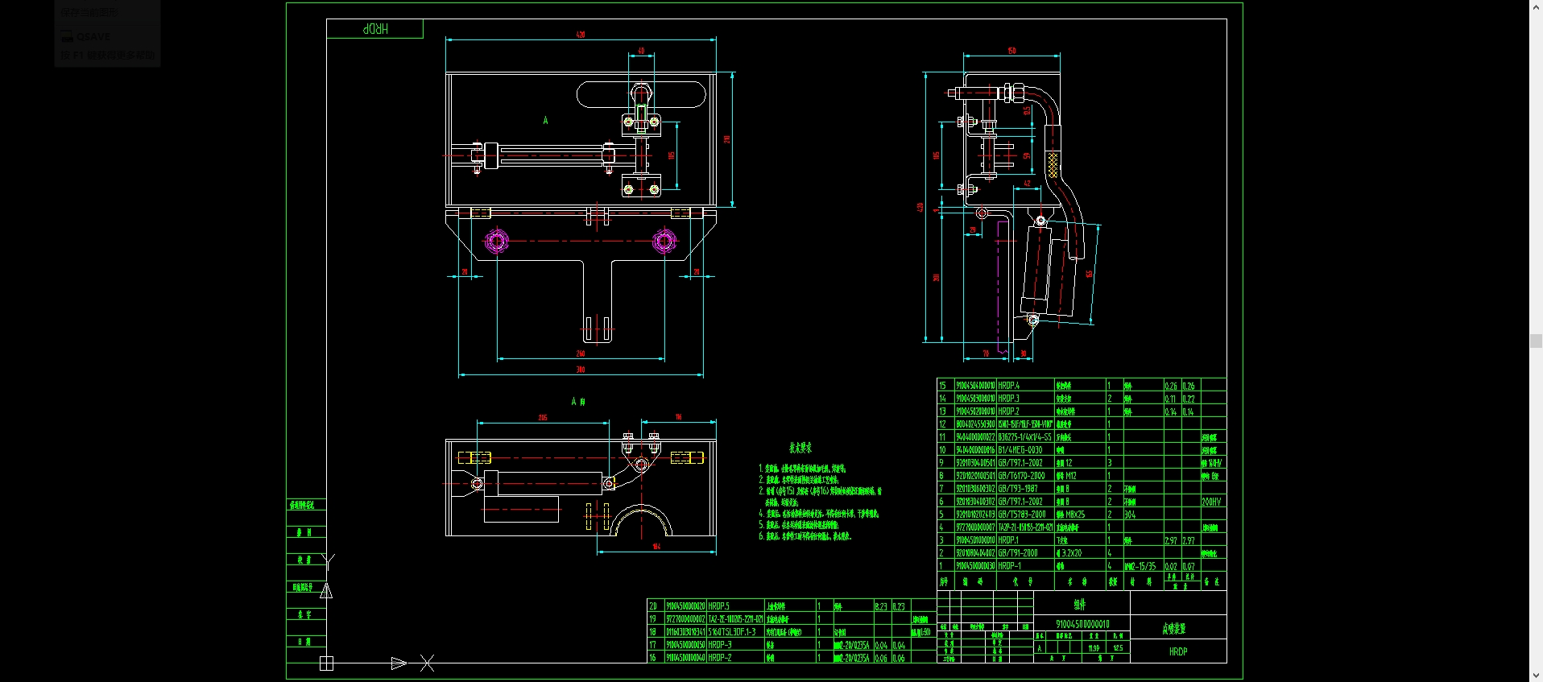This screenshot has height=682, width=1543.
Task: Select the GB/T93-1987 standard cell
Action: 1018,489
